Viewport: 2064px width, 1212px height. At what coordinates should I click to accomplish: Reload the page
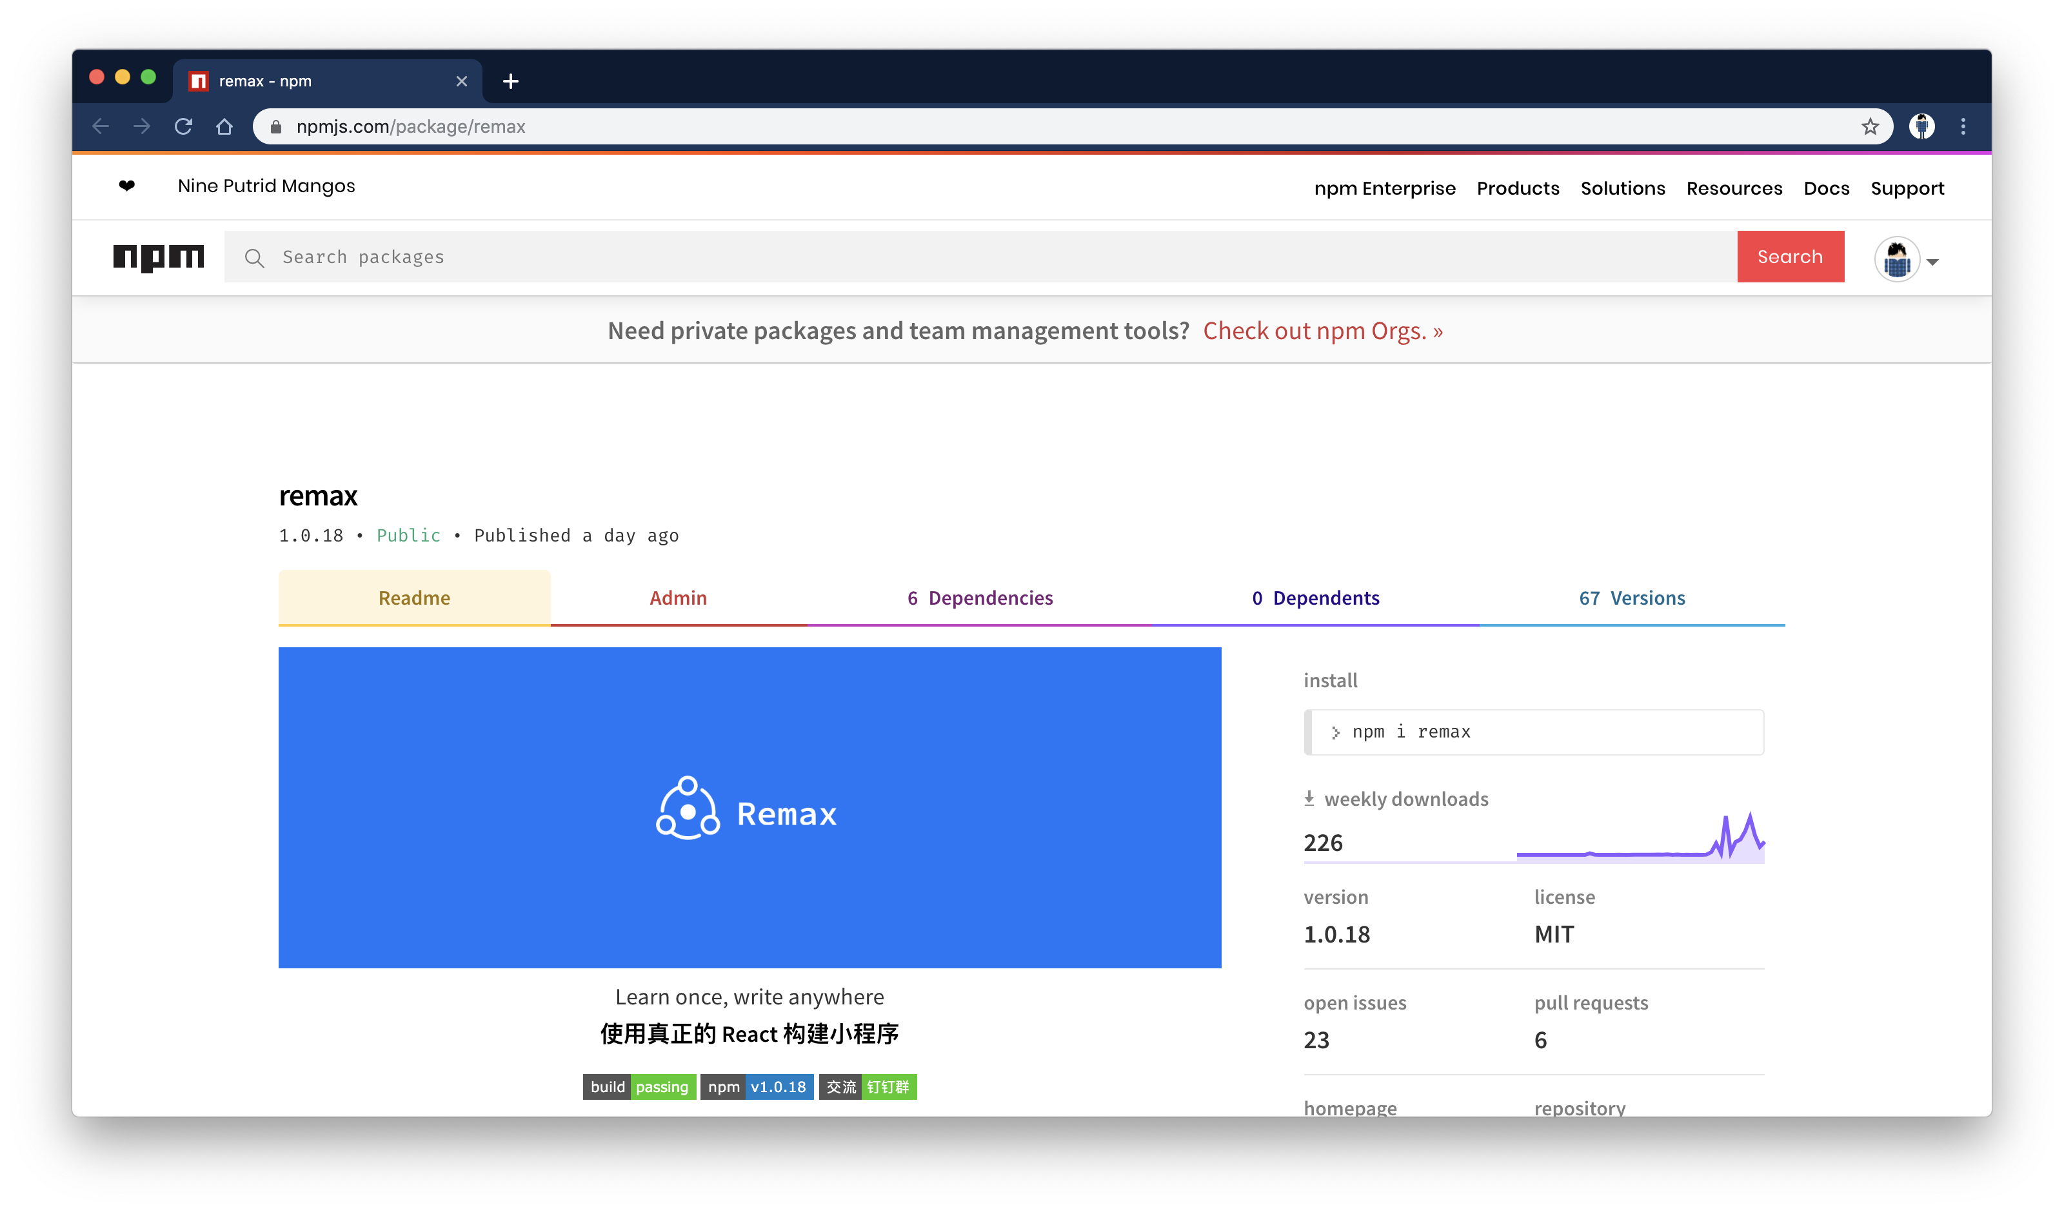coord(183,126)
